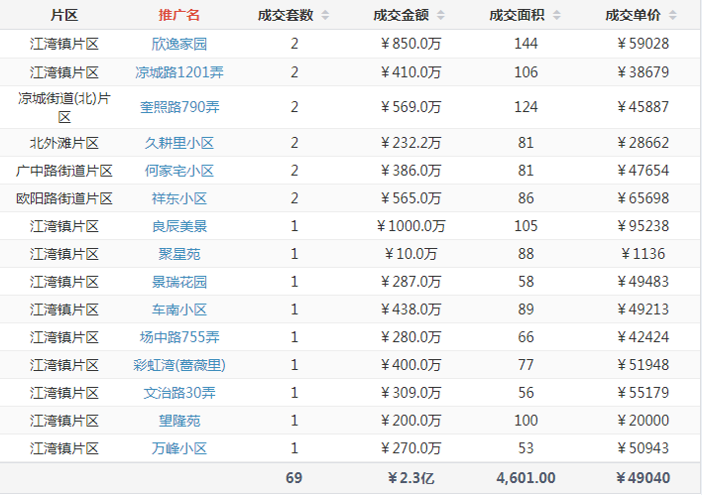The width and height of the screenshot is (702, 495).
Task: Select the ¥287.0万 amount cell
Action: coord(410,282)
